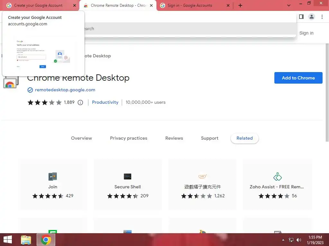The height and width of the screenshot is (246, 329).
Task: Open Windows Start menu
Action: coord(8,240)
